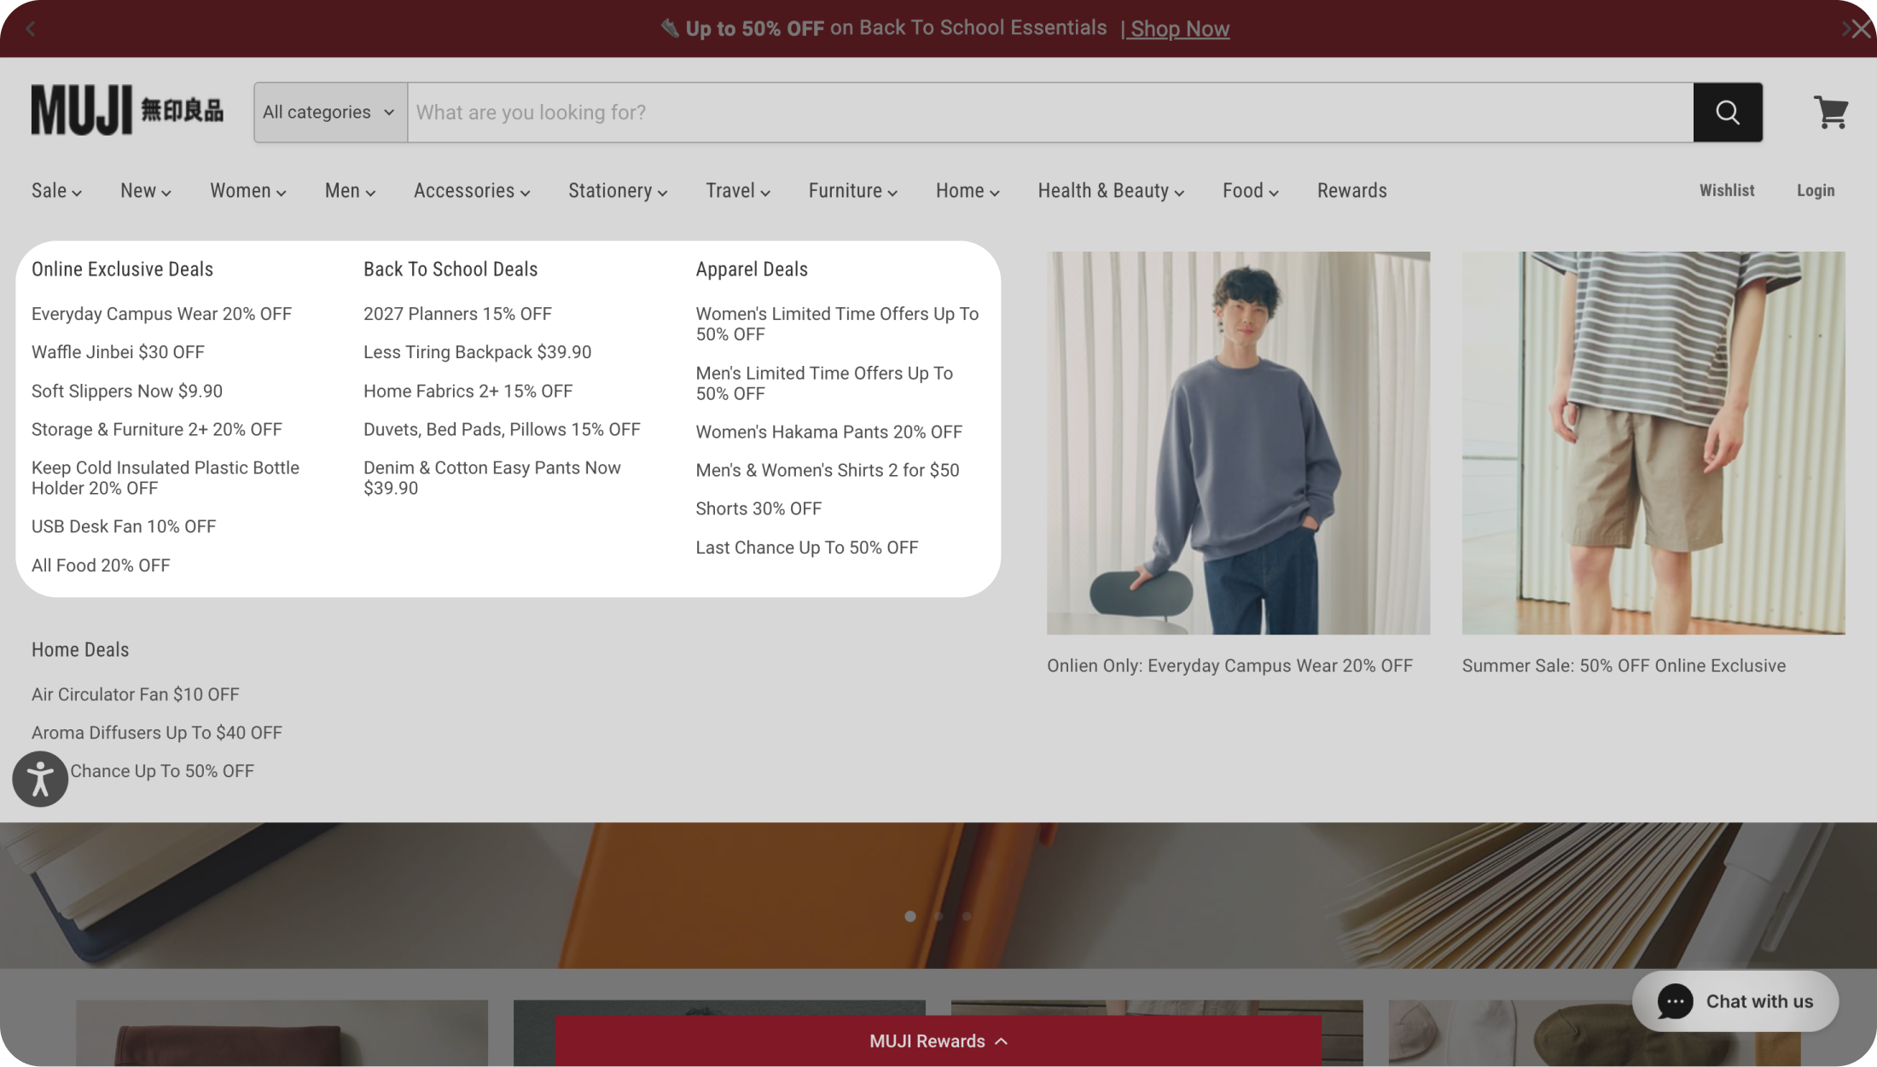Expand the MUJI Rewards bar

click(938, 1041)
